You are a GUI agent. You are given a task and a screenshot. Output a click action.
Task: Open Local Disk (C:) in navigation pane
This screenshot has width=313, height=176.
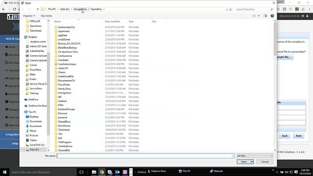37,145
